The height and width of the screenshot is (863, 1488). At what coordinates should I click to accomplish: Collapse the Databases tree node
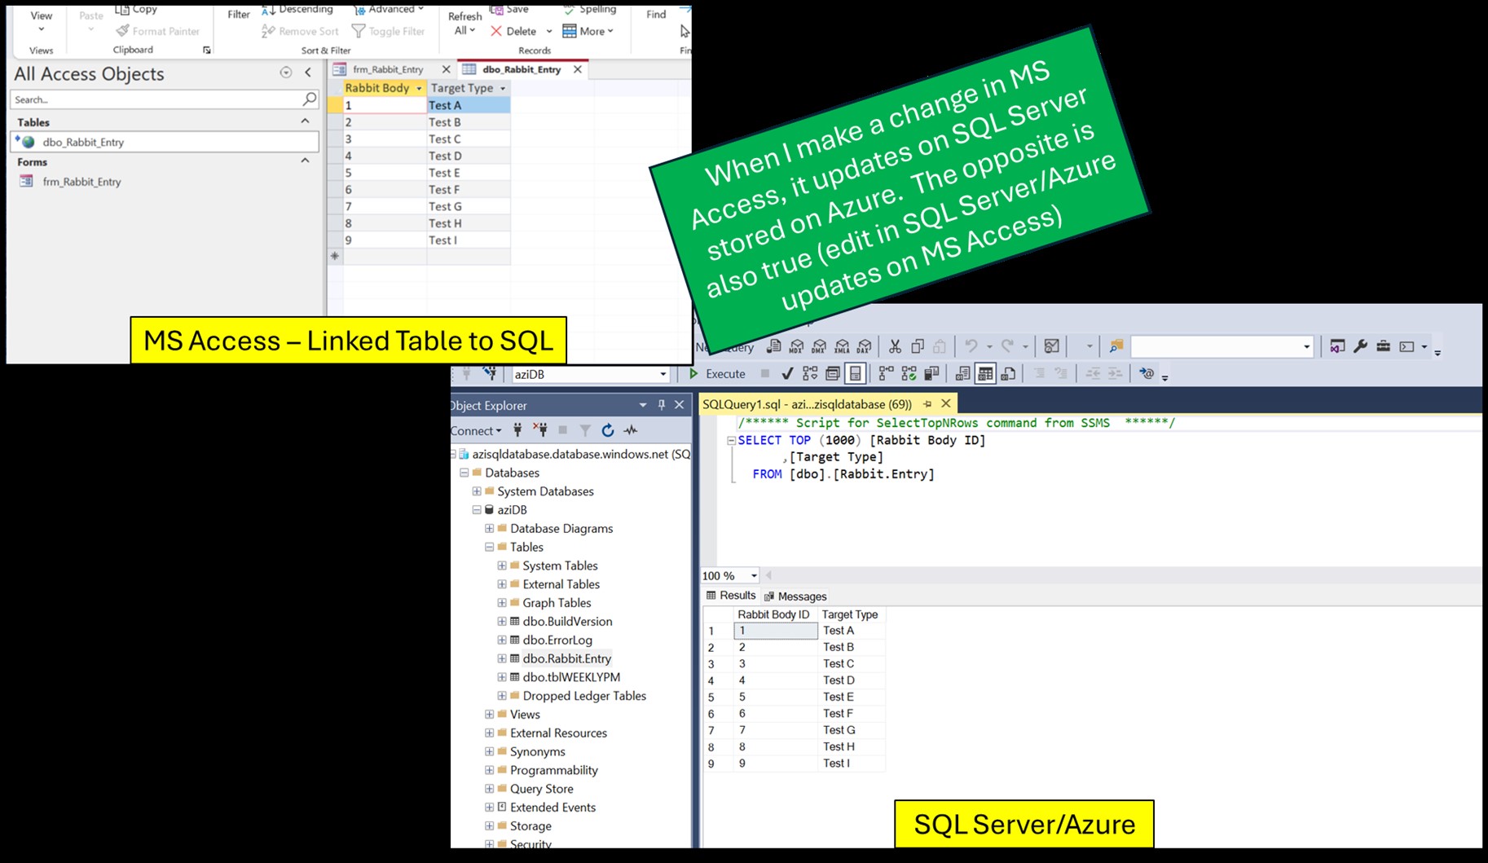click(464, 473)
